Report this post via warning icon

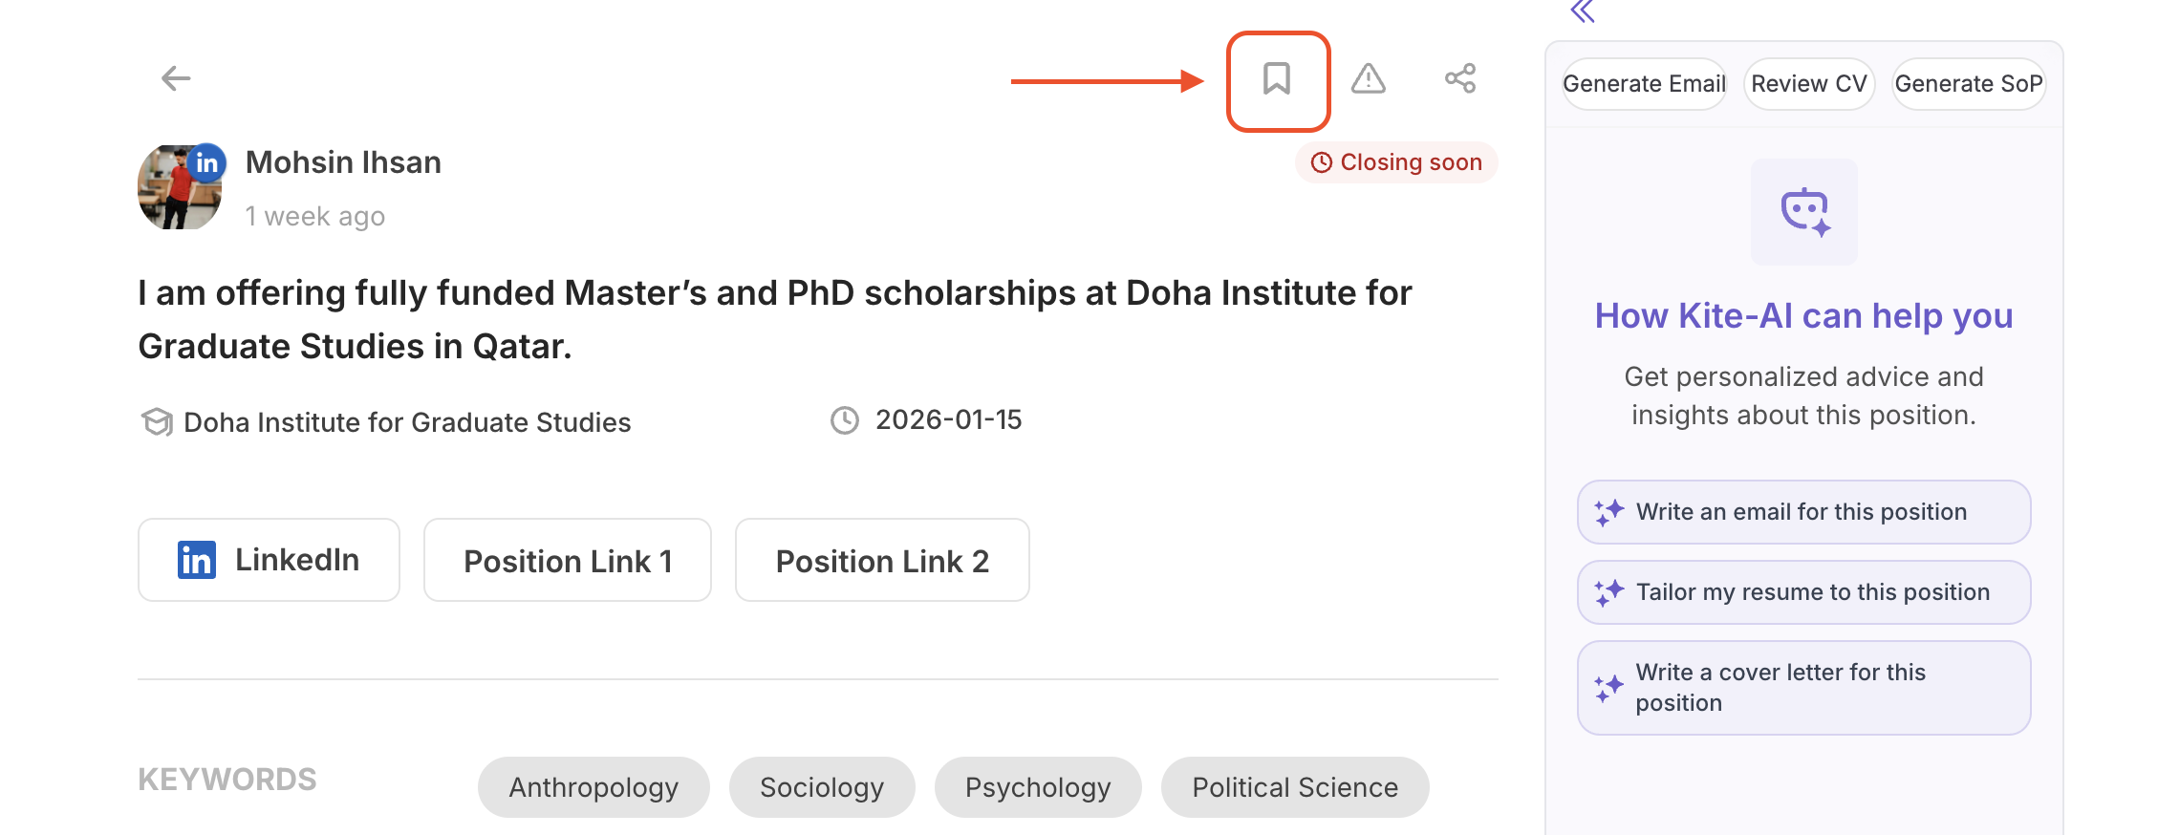(1369, 78)
